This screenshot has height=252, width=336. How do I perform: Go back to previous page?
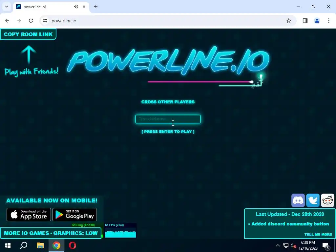pos(7,21)
